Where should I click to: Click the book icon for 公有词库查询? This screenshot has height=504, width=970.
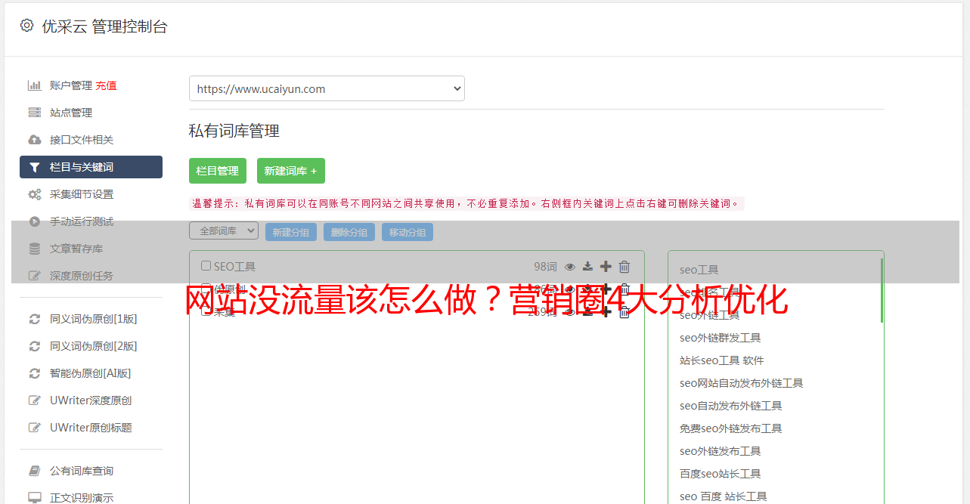click(x=34, y=471)
